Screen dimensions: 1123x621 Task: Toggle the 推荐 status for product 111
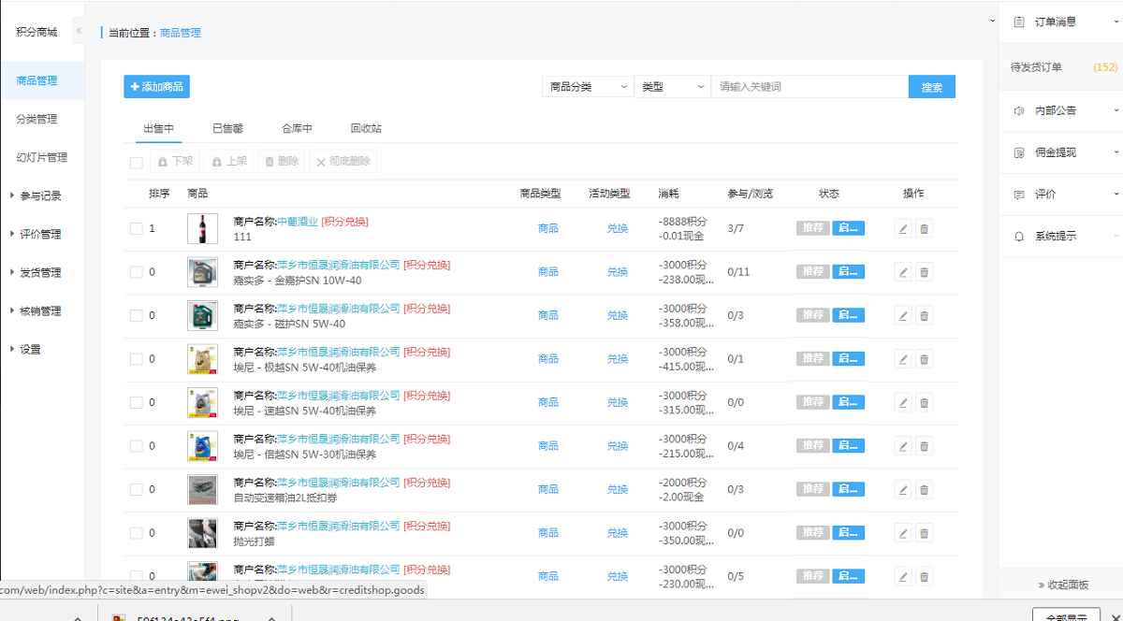[812, 228]
